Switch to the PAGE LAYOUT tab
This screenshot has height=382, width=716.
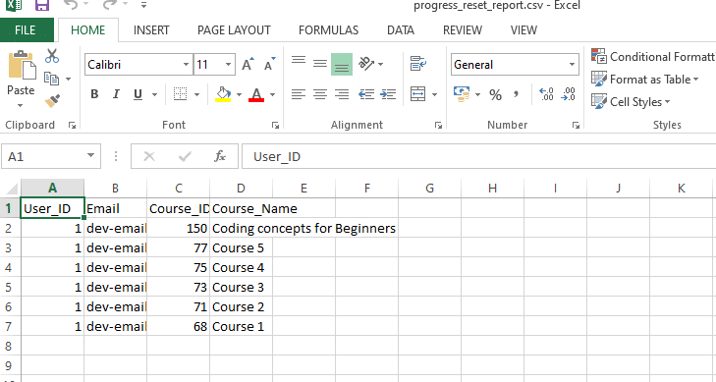click(x=234, y=30)
